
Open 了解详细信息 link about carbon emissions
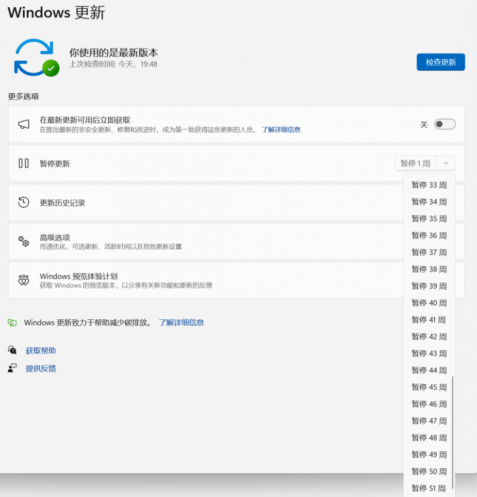[181, 323]
